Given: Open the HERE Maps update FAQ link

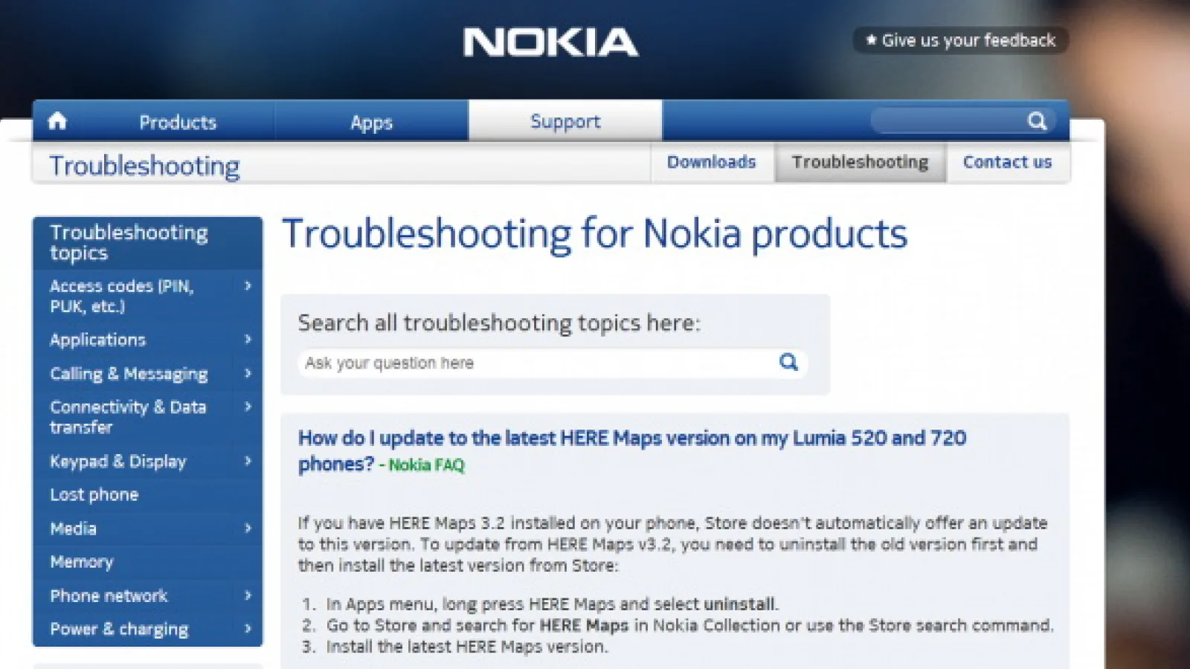Looking at the screenshot, I should click(632, 450).
